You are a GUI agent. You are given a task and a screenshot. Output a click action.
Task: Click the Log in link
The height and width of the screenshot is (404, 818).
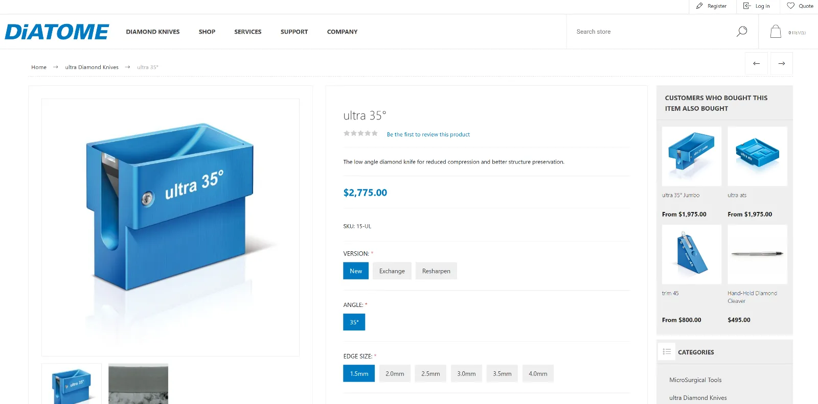tap(762, 6)
